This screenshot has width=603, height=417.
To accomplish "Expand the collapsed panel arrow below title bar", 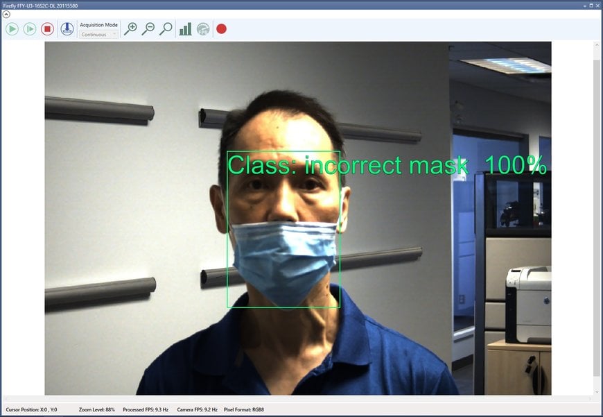I will click(6, 14).
